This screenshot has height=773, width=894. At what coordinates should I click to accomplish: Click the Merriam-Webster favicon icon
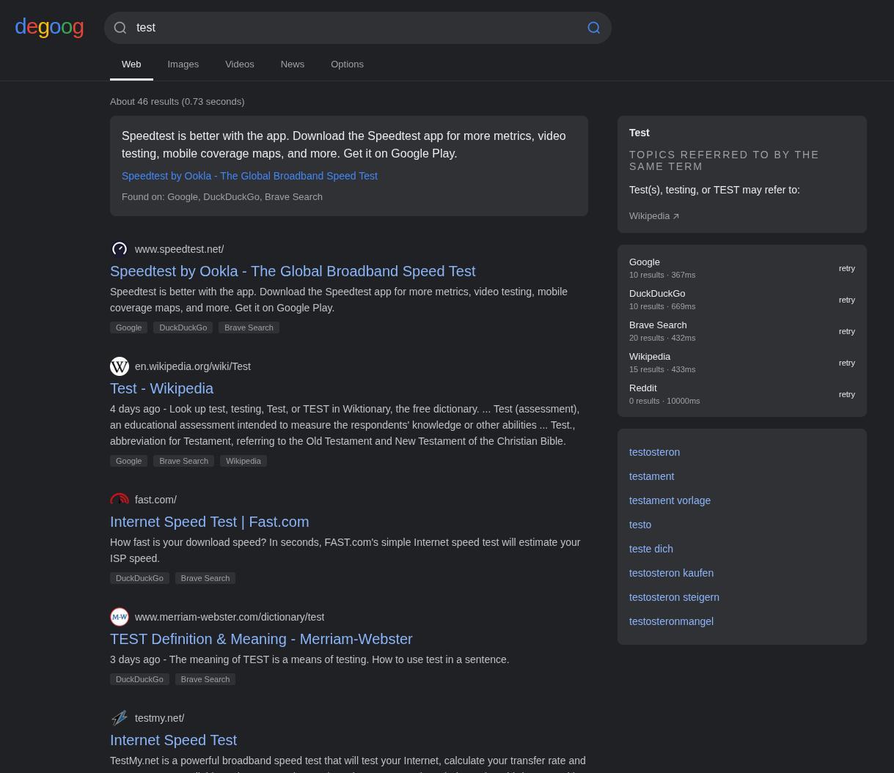pyautogui.click(x=120, y=617)
